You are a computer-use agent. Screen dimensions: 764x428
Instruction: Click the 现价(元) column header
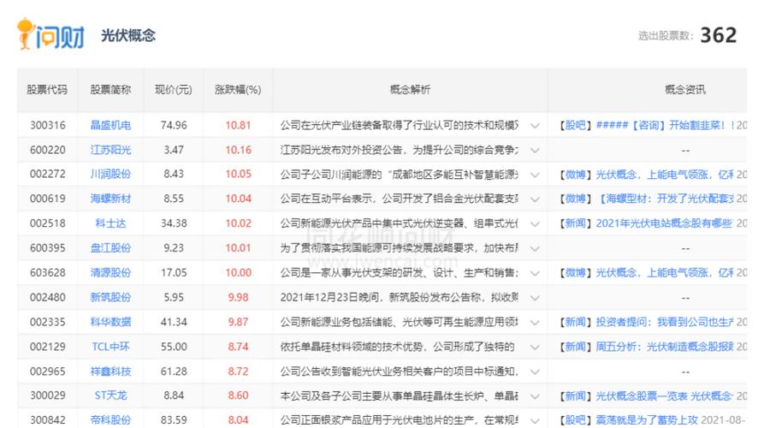click(174, 90)
